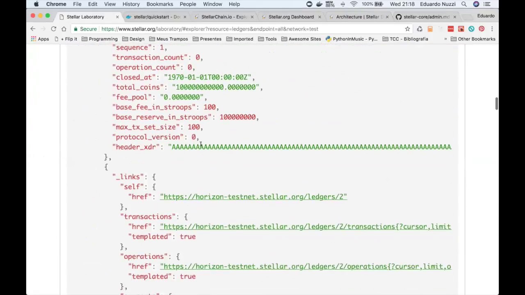The image size is (525, 295).
Task: Click the Eduardo Nuzzi user name in menu bar
Action: point(437,4)
